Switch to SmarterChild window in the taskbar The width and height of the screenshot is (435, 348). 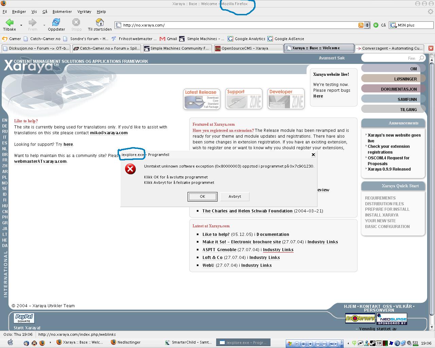coord(188,342)
